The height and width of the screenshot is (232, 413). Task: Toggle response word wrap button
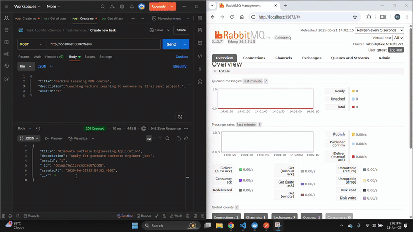(x=149, y=138)
